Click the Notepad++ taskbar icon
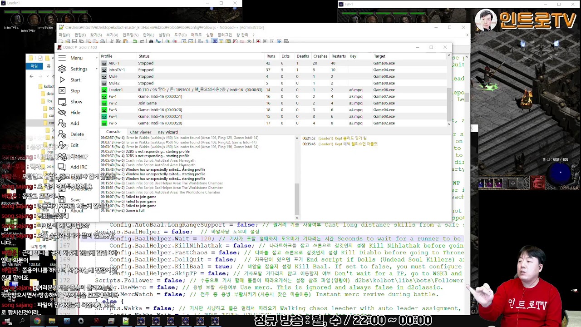This screenshot has height=327, width=581. pyautogui.click(x=126, y=322)
